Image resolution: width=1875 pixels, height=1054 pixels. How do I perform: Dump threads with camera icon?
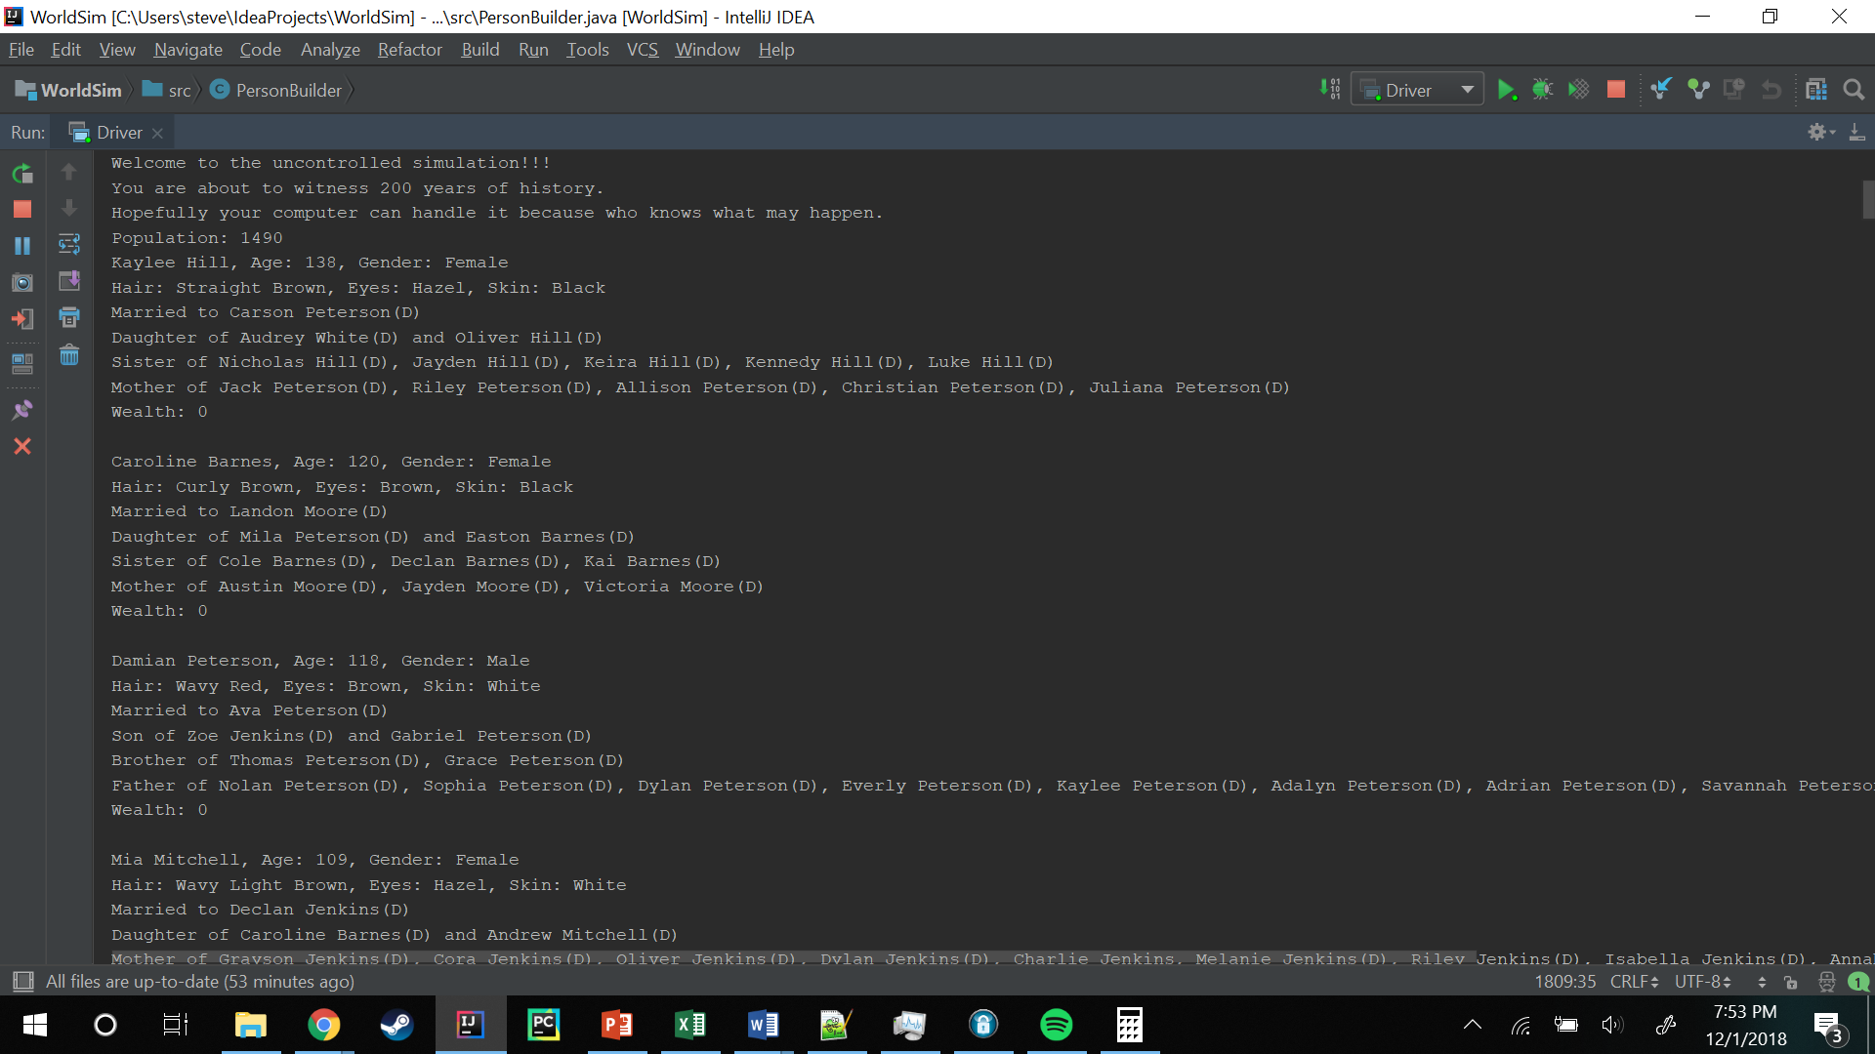tap(22, 283)
